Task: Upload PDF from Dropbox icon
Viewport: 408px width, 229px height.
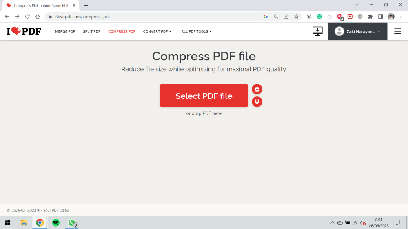Action: (x=257, y=102)
